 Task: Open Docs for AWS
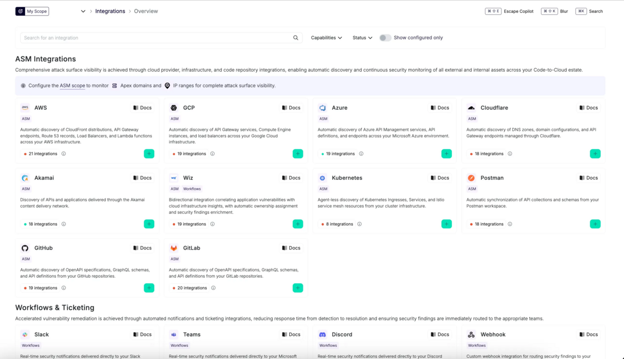point(142,108)
